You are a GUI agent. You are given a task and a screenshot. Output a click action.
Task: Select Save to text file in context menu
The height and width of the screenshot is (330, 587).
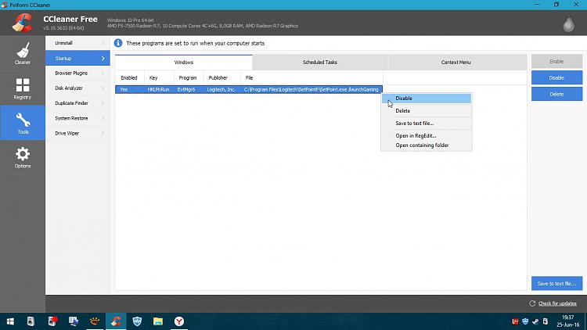[427, 123]
